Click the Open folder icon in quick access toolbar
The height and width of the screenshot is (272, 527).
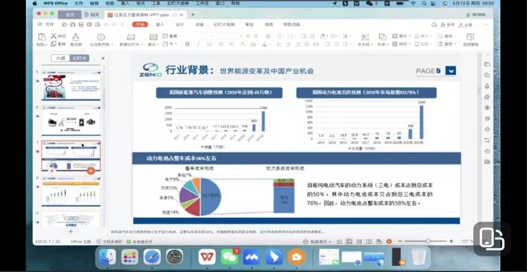(x=65, y=25)
